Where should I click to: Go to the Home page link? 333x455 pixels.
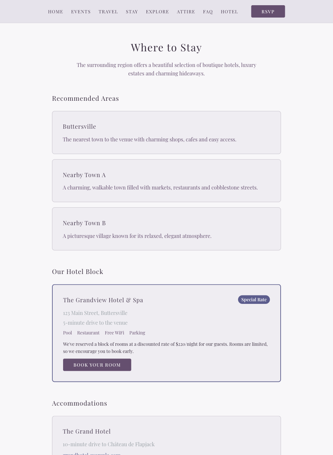click(x=56, y=12)
